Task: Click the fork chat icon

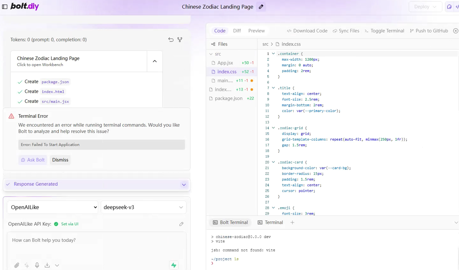Action: [x=180, y=40]
